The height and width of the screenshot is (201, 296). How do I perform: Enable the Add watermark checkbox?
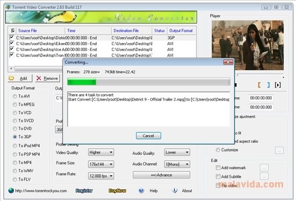tap(218, 168)
